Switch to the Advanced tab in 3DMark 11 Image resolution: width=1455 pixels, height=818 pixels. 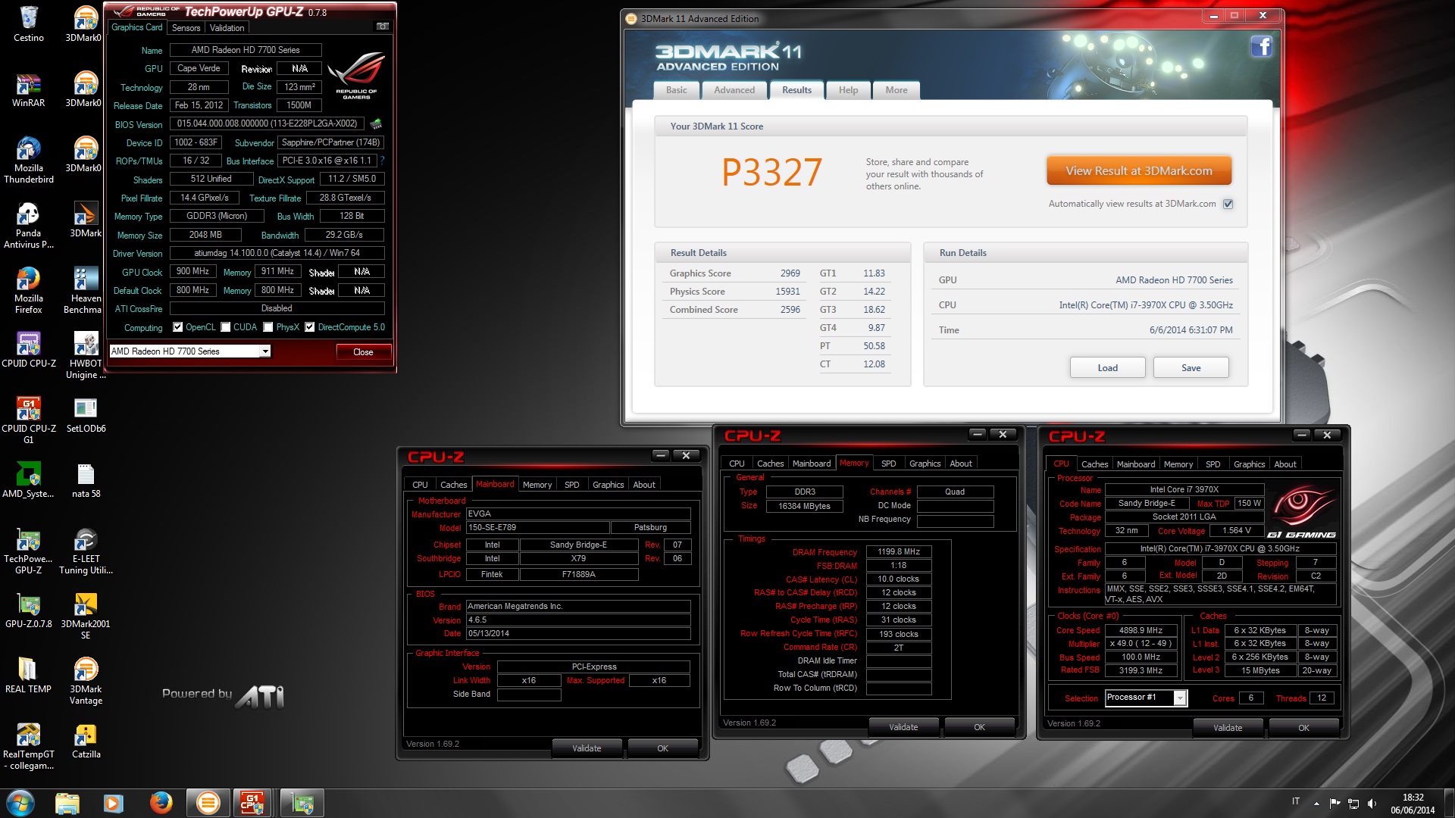(x=734, y=90)
